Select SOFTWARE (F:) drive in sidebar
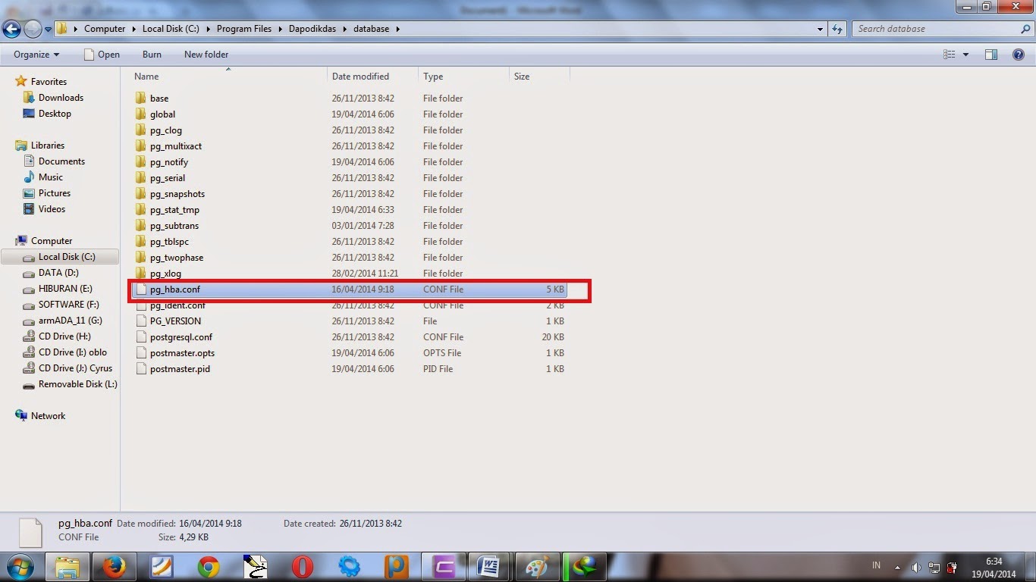 (69, 305)
